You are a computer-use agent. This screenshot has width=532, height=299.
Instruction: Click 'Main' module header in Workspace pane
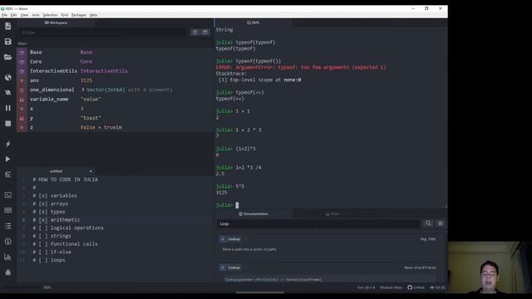click(x=22, y=43)
